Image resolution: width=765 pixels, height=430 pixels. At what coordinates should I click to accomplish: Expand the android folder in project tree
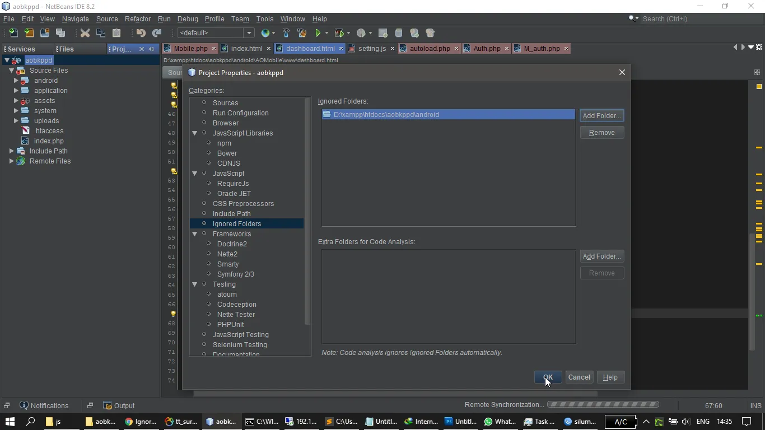click(x=16, y=81)
